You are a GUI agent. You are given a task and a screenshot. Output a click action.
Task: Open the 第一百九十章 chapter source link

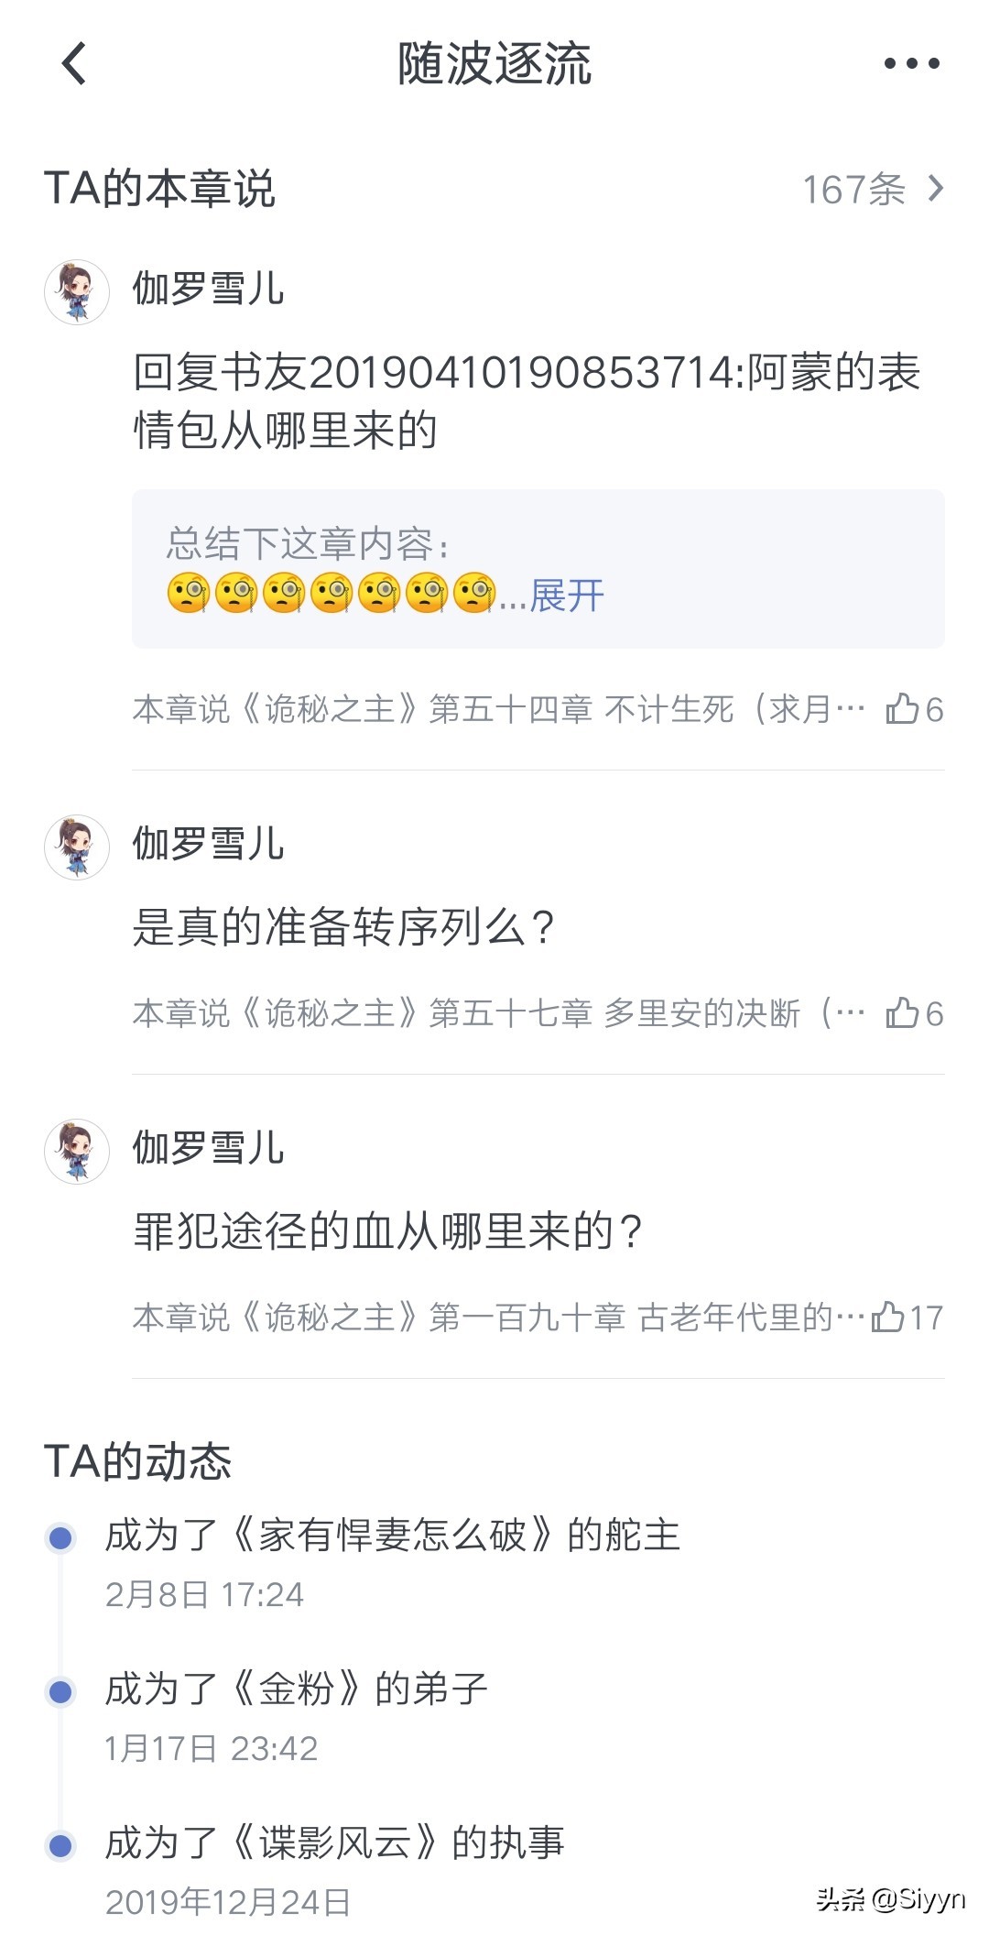coord(499,1317)
